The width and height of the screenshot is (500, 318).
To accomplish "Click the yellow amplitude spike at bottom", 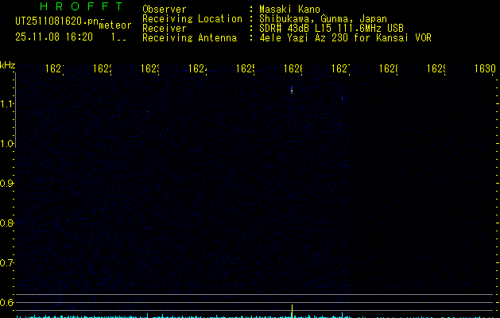I will pos(292,311).
